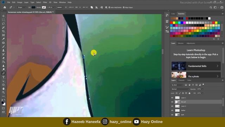Expand Fundamental Skills tutorial chevron
The width and height of the screenshot is (225, 127).
217,66
